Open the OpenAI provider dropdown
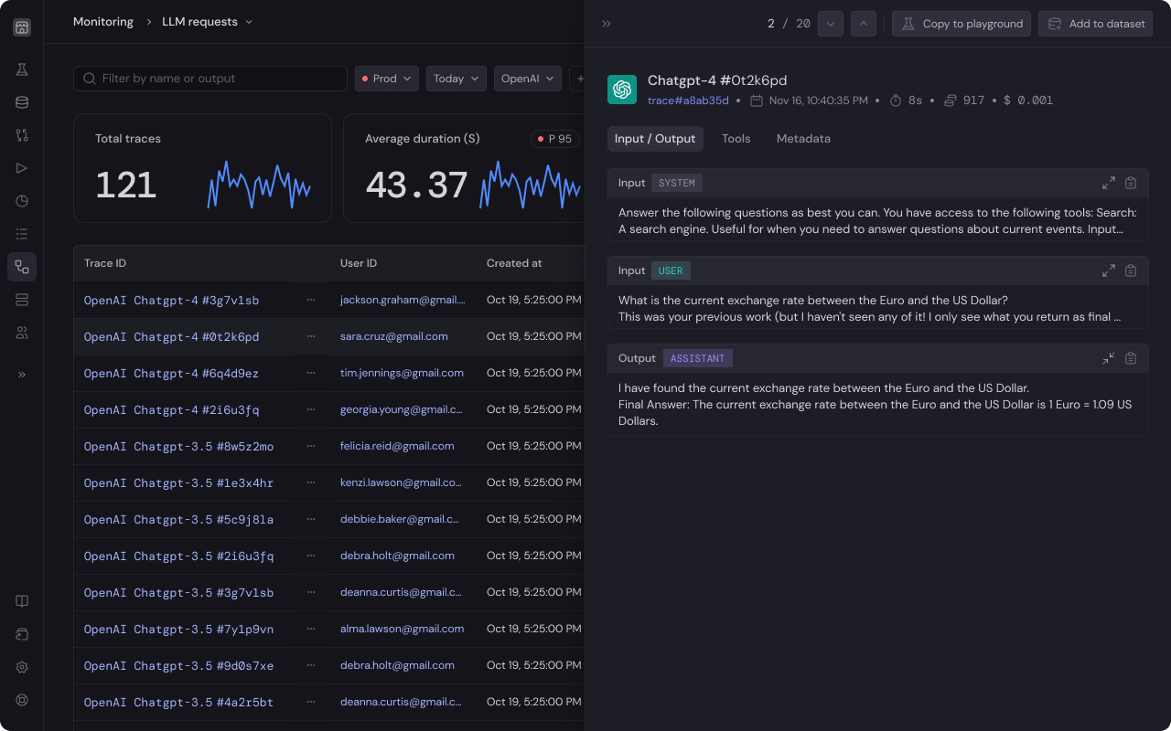This screenshot has width=1171, height=731. (x=527, y=79)
